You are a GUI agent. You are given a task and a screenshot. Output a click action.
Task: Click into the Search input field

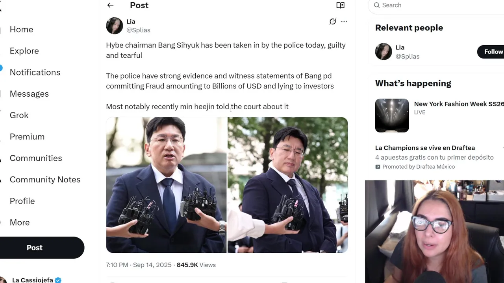point(437,5)
